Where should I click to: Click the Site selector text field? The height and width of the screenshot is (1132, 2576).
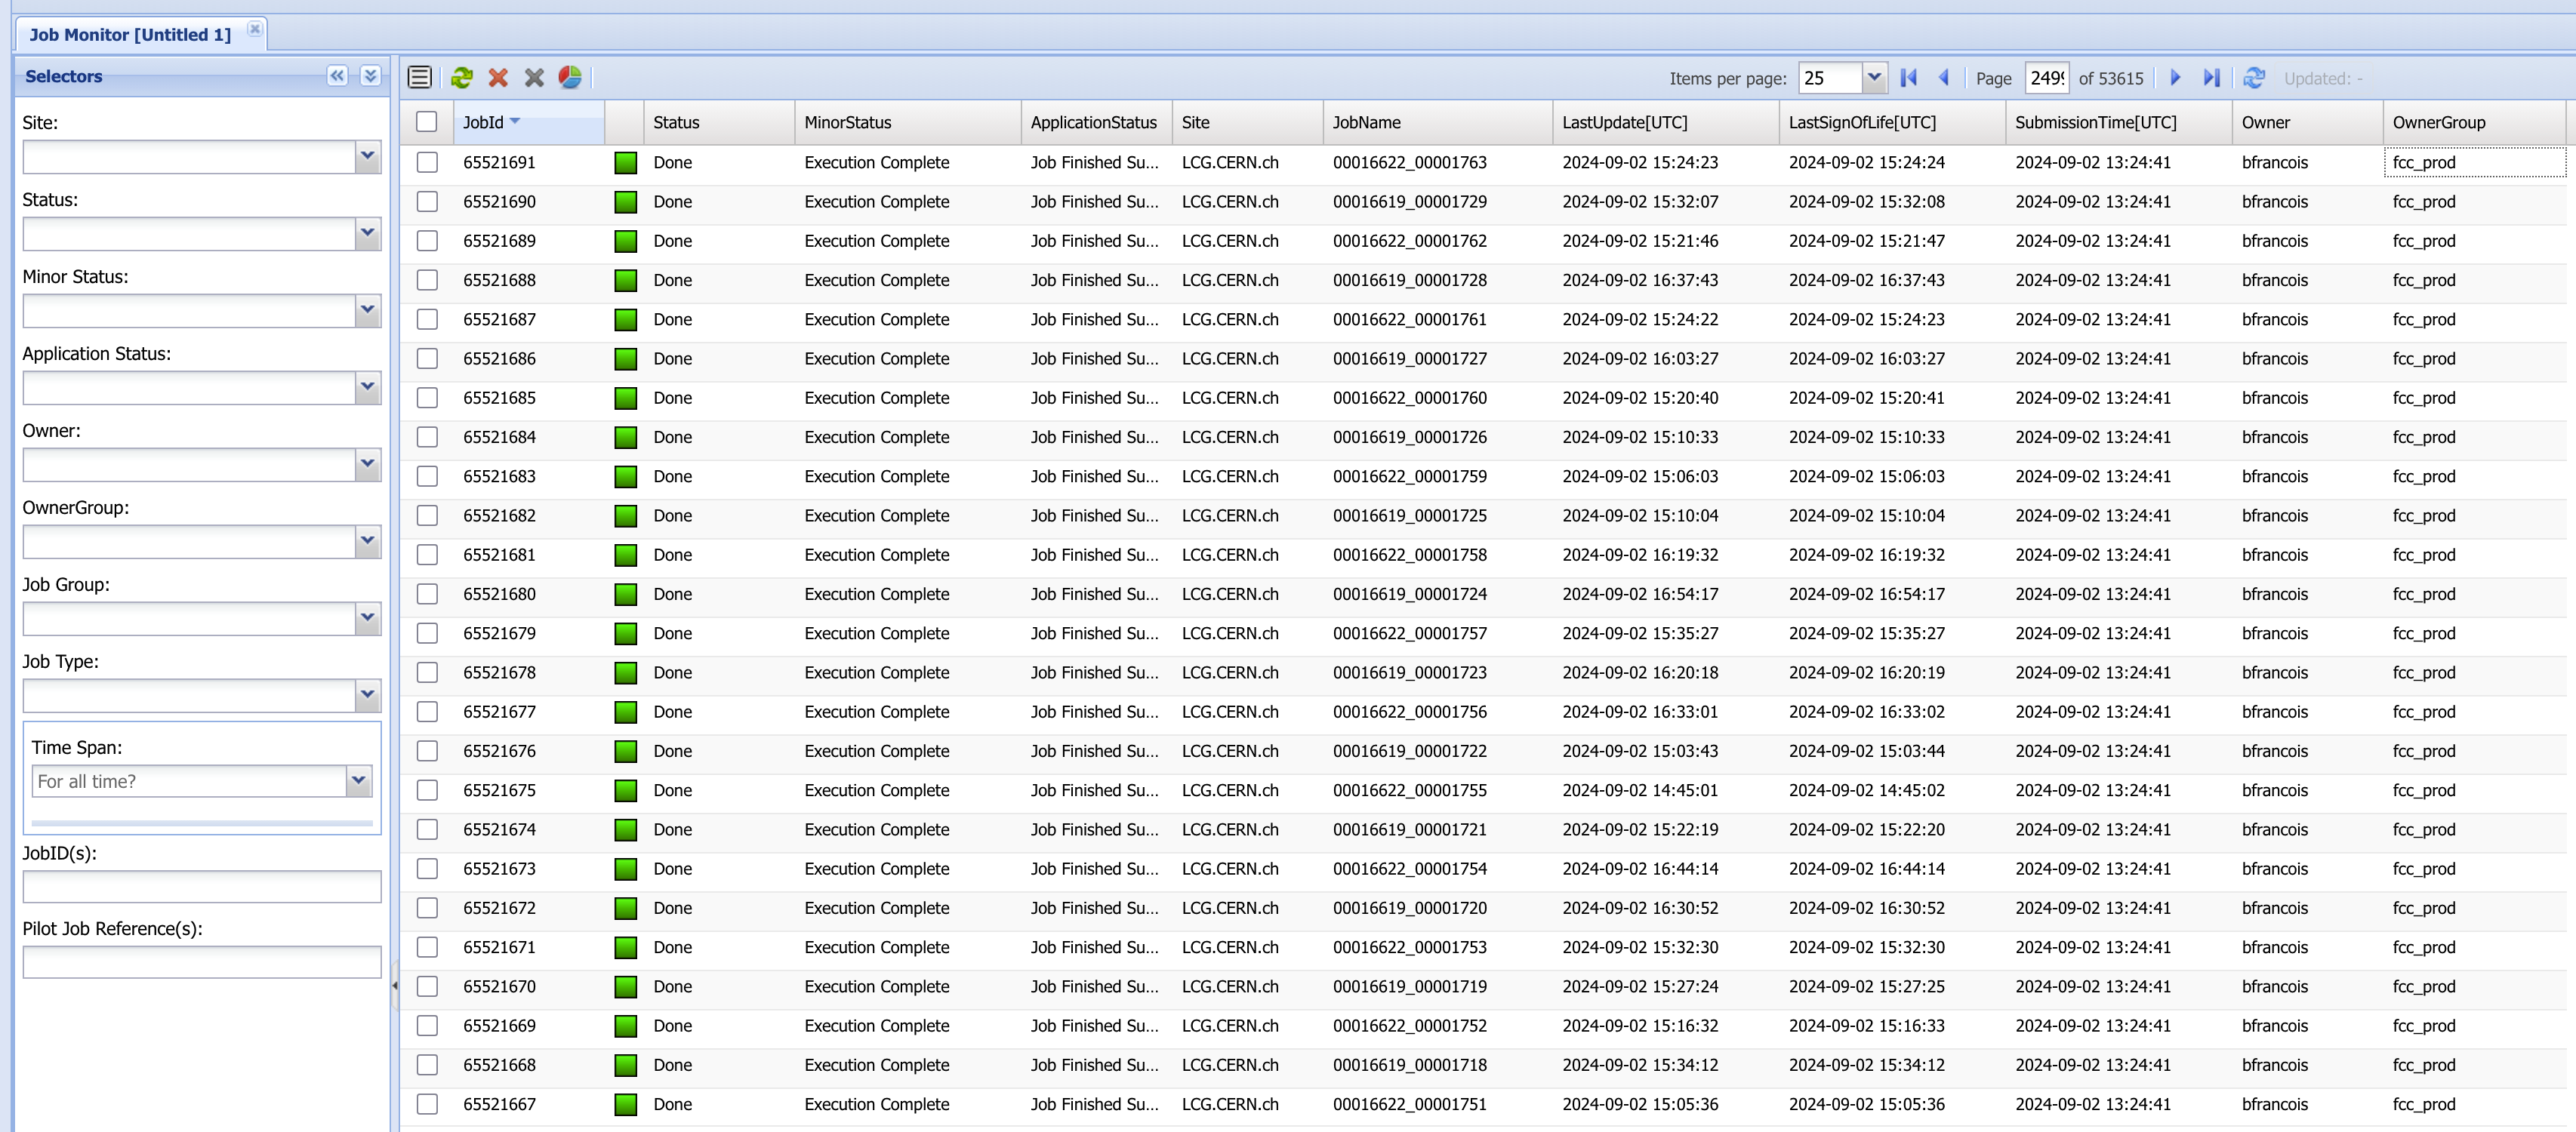189,157
